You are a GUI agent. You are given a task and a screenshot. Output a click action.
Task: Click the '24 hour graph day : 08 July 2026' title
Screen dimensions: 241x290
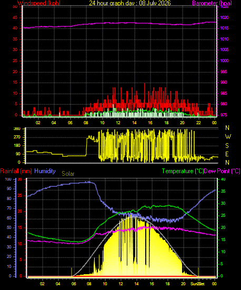pos(130,3)
